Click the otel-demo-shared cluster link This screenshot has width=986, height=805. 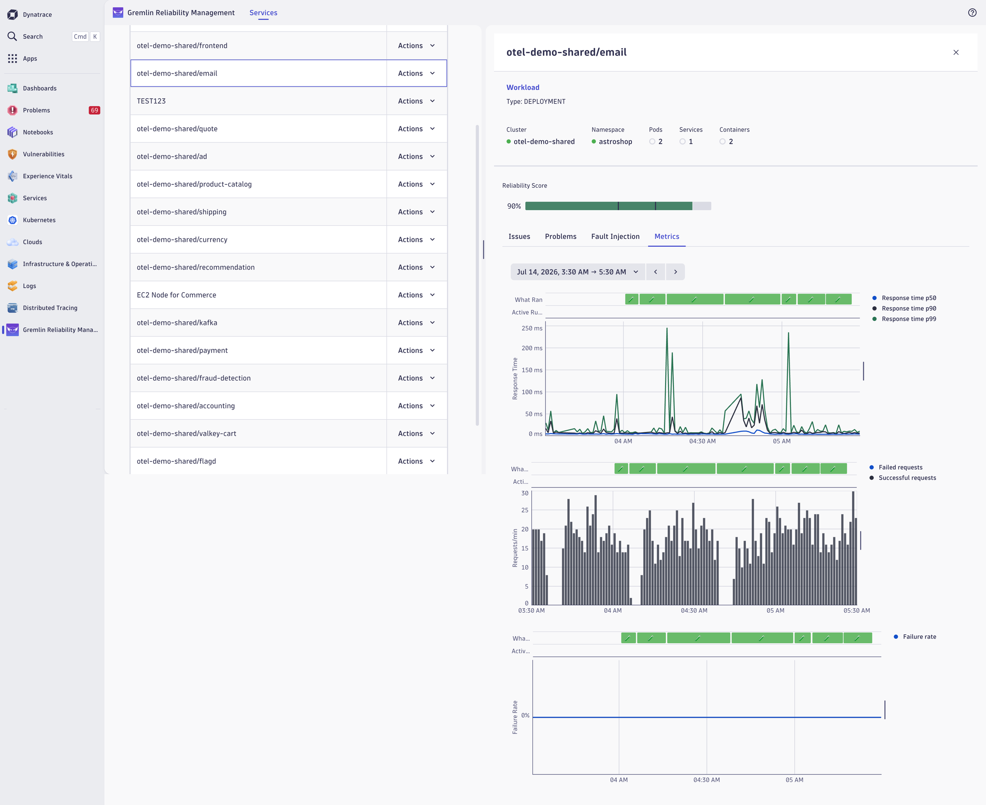(544, 141)
